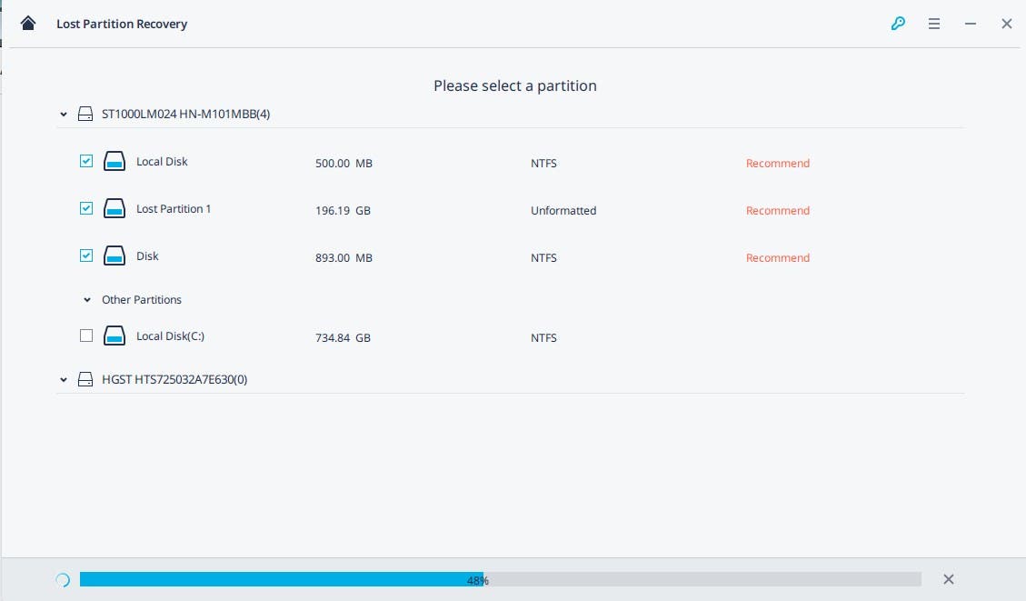Viewport: 1026px width, 601px height.
Task: Click the 48% scan progress bar
Action: click(501, 579)
